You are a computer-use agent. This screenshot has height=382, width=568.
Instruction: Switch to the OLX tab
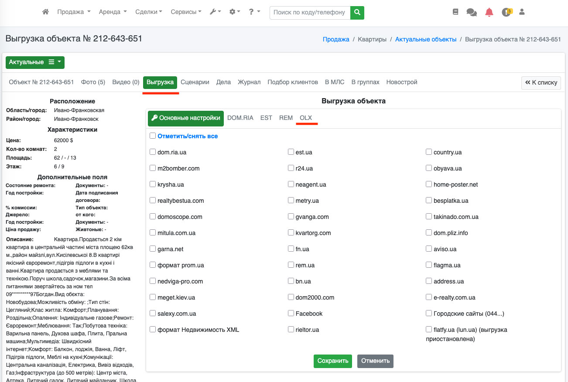click(306, 118)
